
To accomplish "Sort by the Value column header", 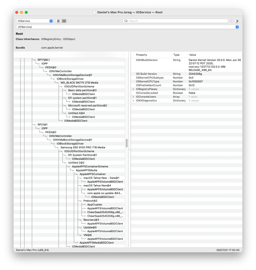I will click(193, 55).
